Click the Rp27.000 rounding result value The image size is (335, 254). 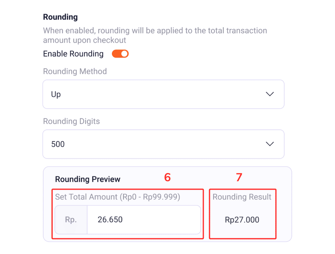tap(242, 220)
